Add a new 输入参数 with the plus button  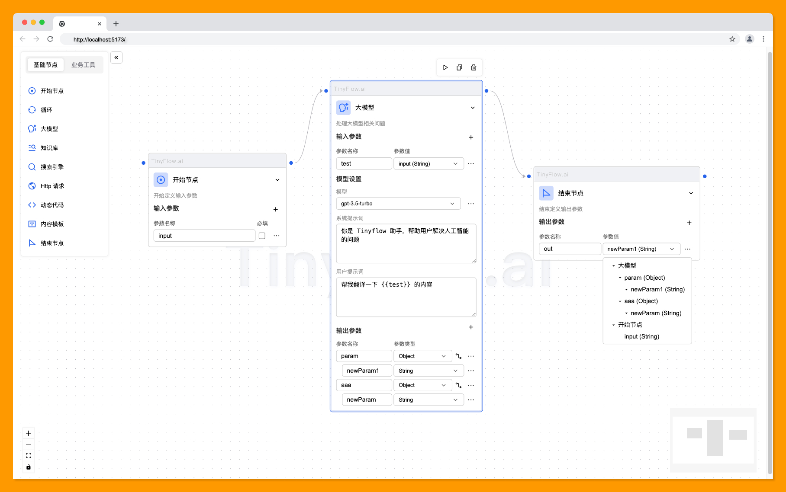point(471,137)
